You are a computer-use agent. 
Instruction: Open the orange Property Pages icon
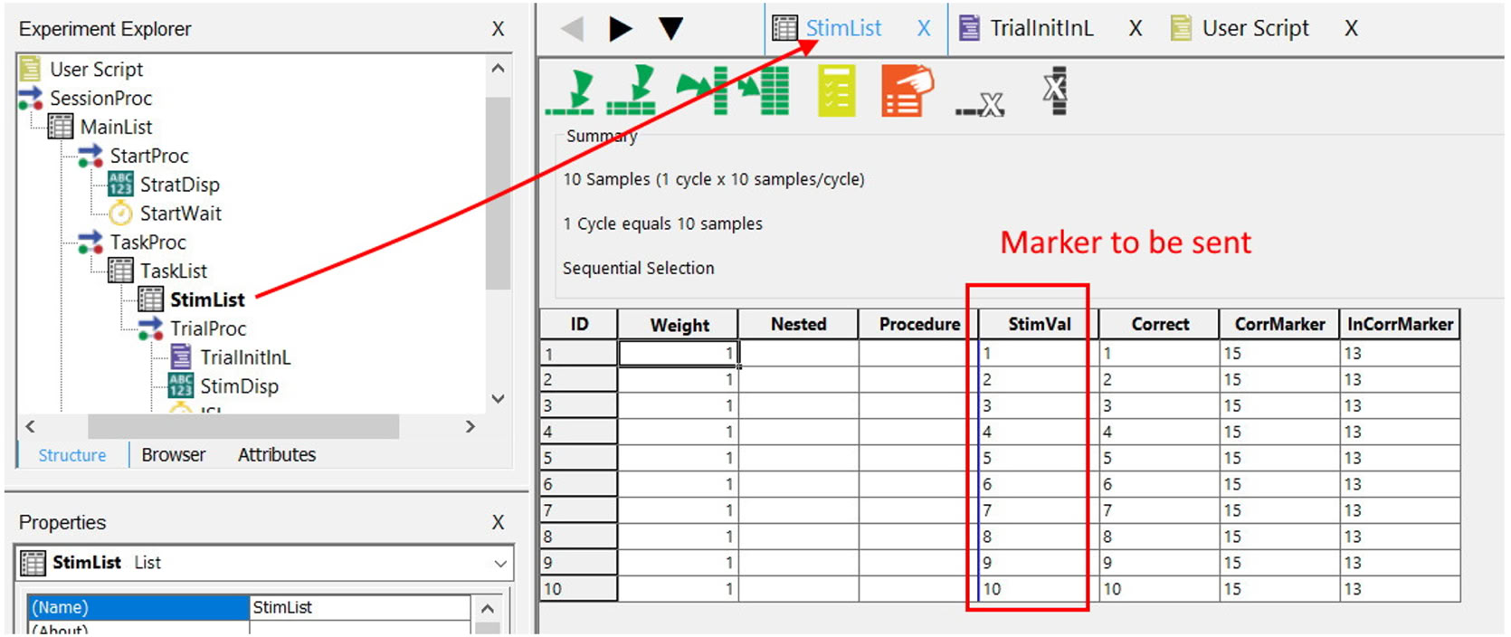point(906,92)
